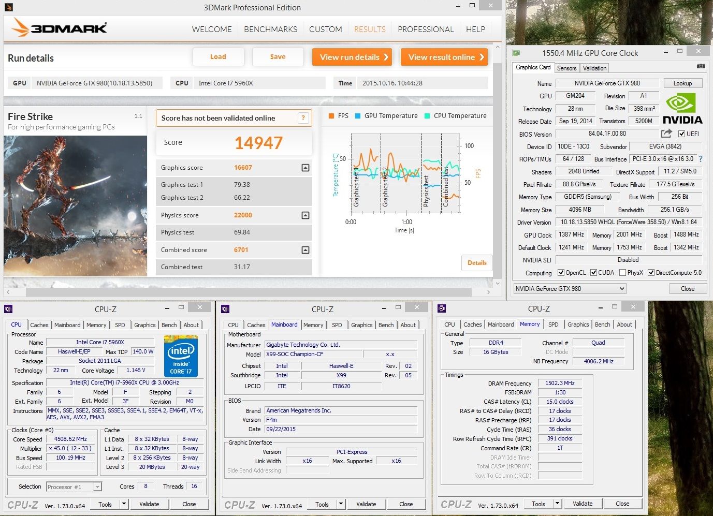Switch to BENCHMARKS tab in 3DMark
This screenshot has height=516, width=713.
tap(270, 29)
